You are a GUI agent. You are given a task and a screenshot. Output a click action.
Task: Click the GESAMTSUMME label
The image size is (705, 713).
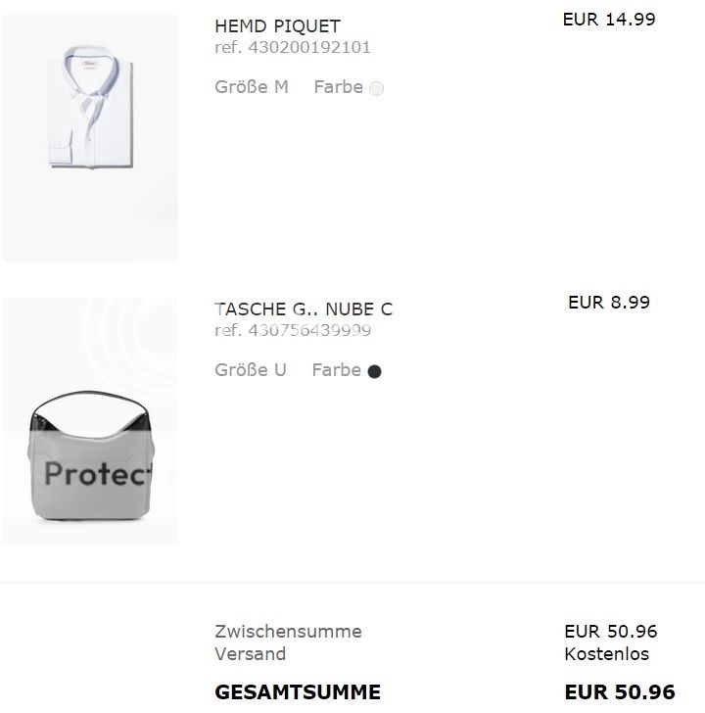[298, 692]
